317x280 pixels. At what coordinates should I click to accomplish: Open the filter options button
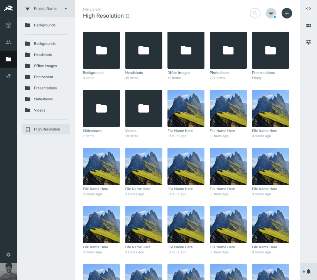271,13
